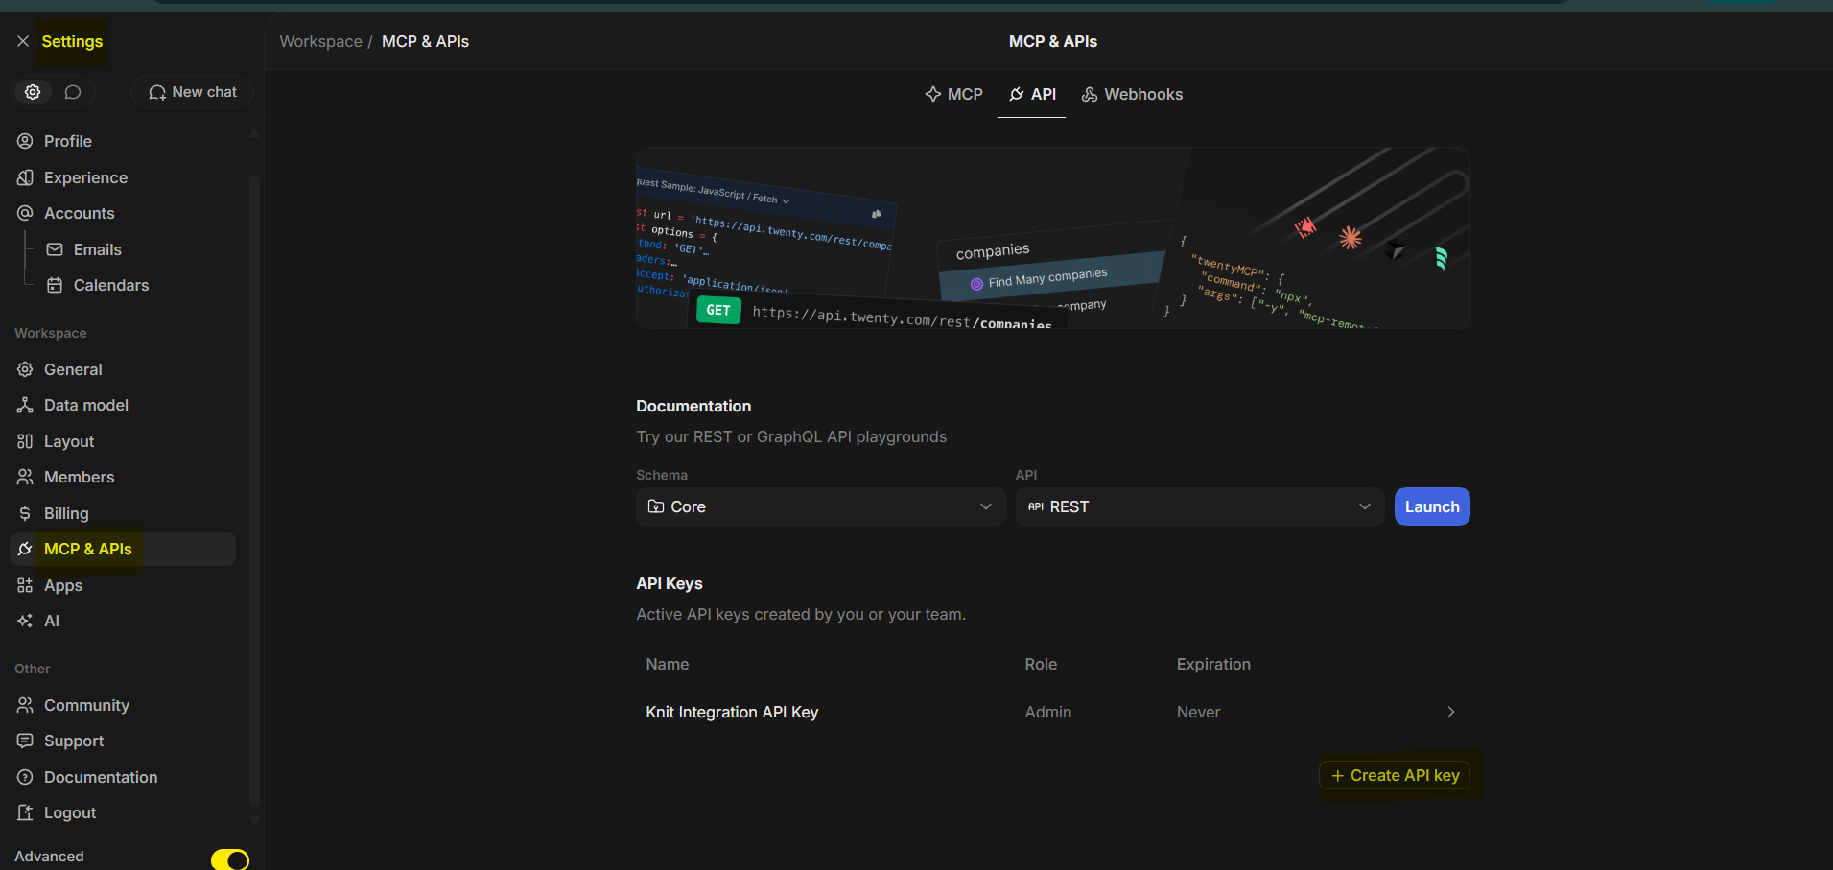This screenshot has height=870, width=1833.
Task: Open the Schema Core dropdown
Action: click(820, 506)
